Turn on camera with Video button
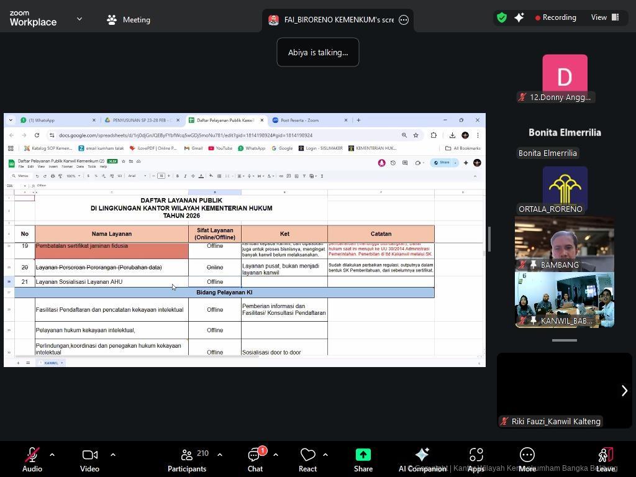Screen dimensions: 636x477 click(89, 460)
